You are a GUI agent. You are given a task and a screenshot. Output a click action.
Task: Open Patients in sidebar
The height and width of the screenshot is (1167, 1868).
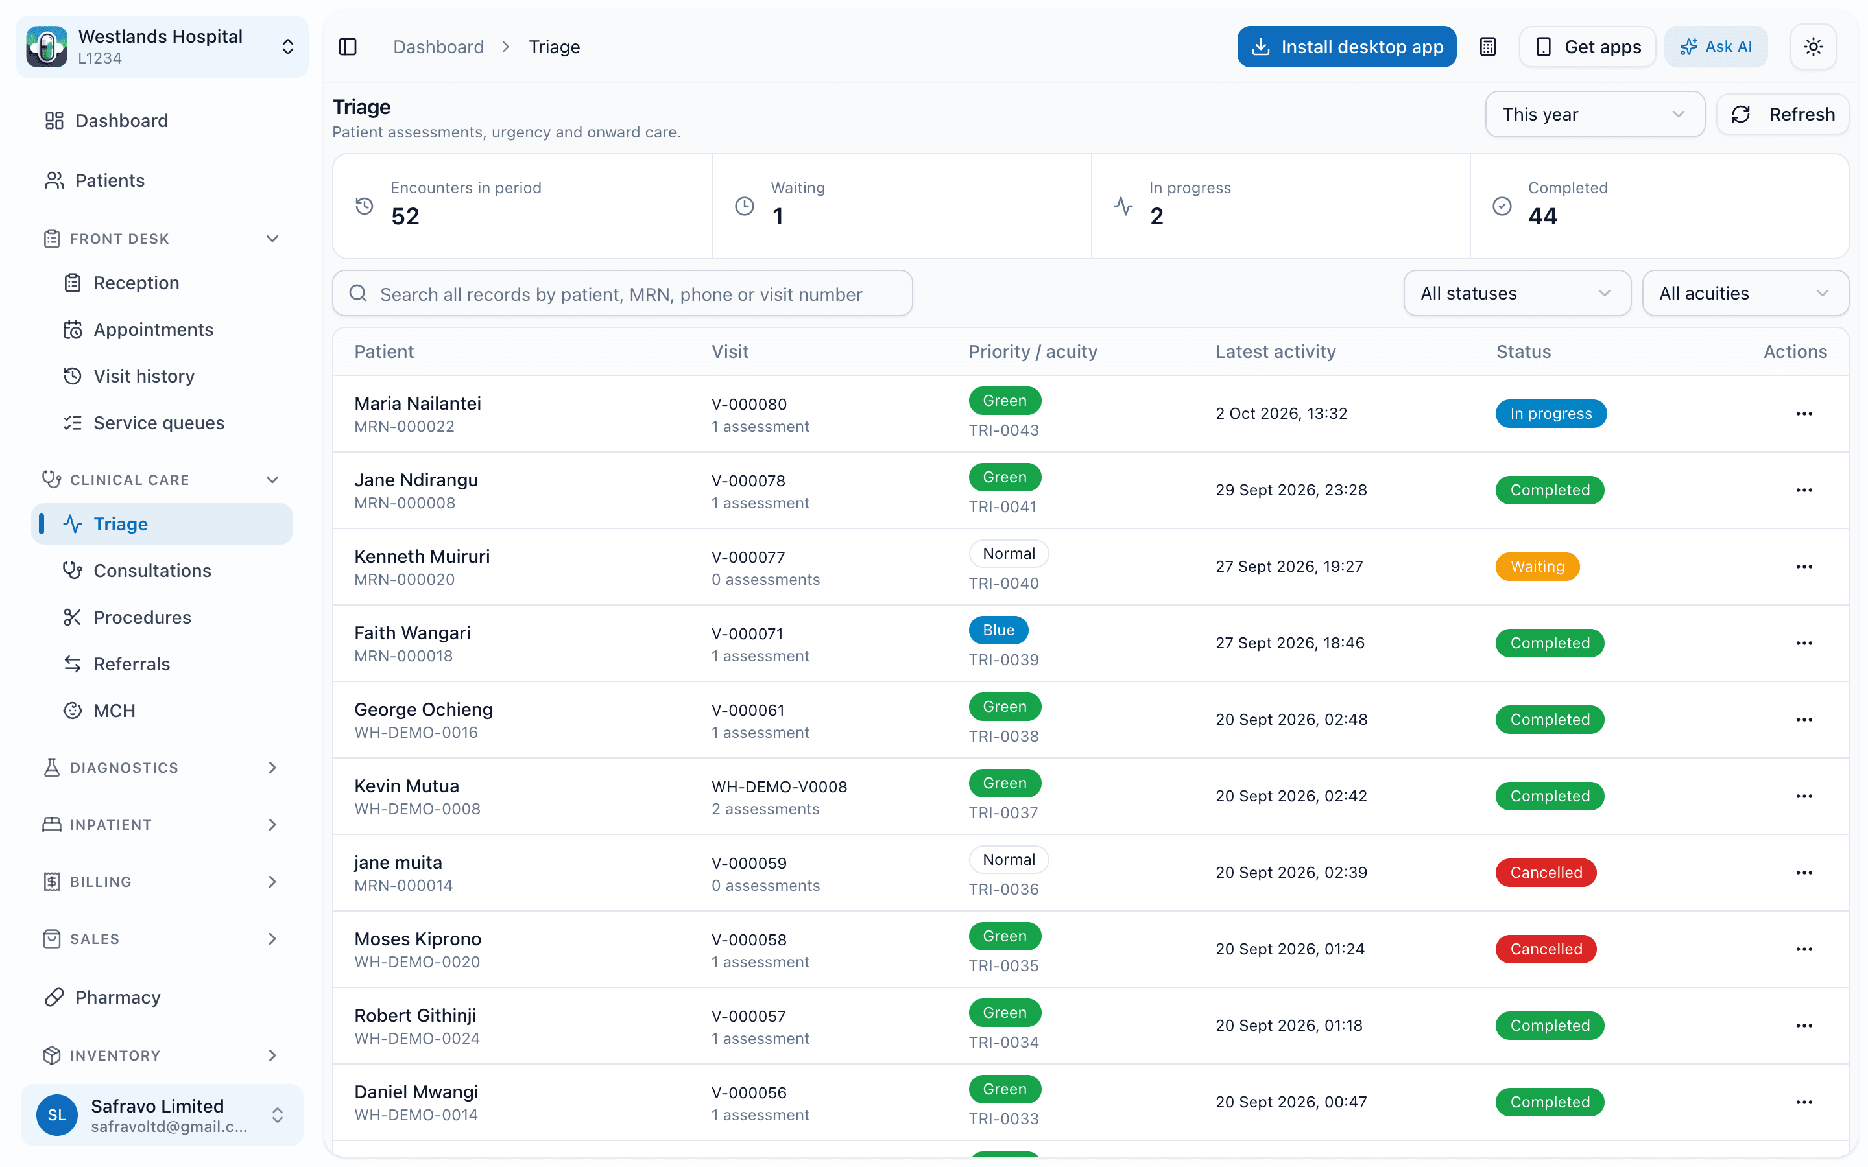coord(162,180)
